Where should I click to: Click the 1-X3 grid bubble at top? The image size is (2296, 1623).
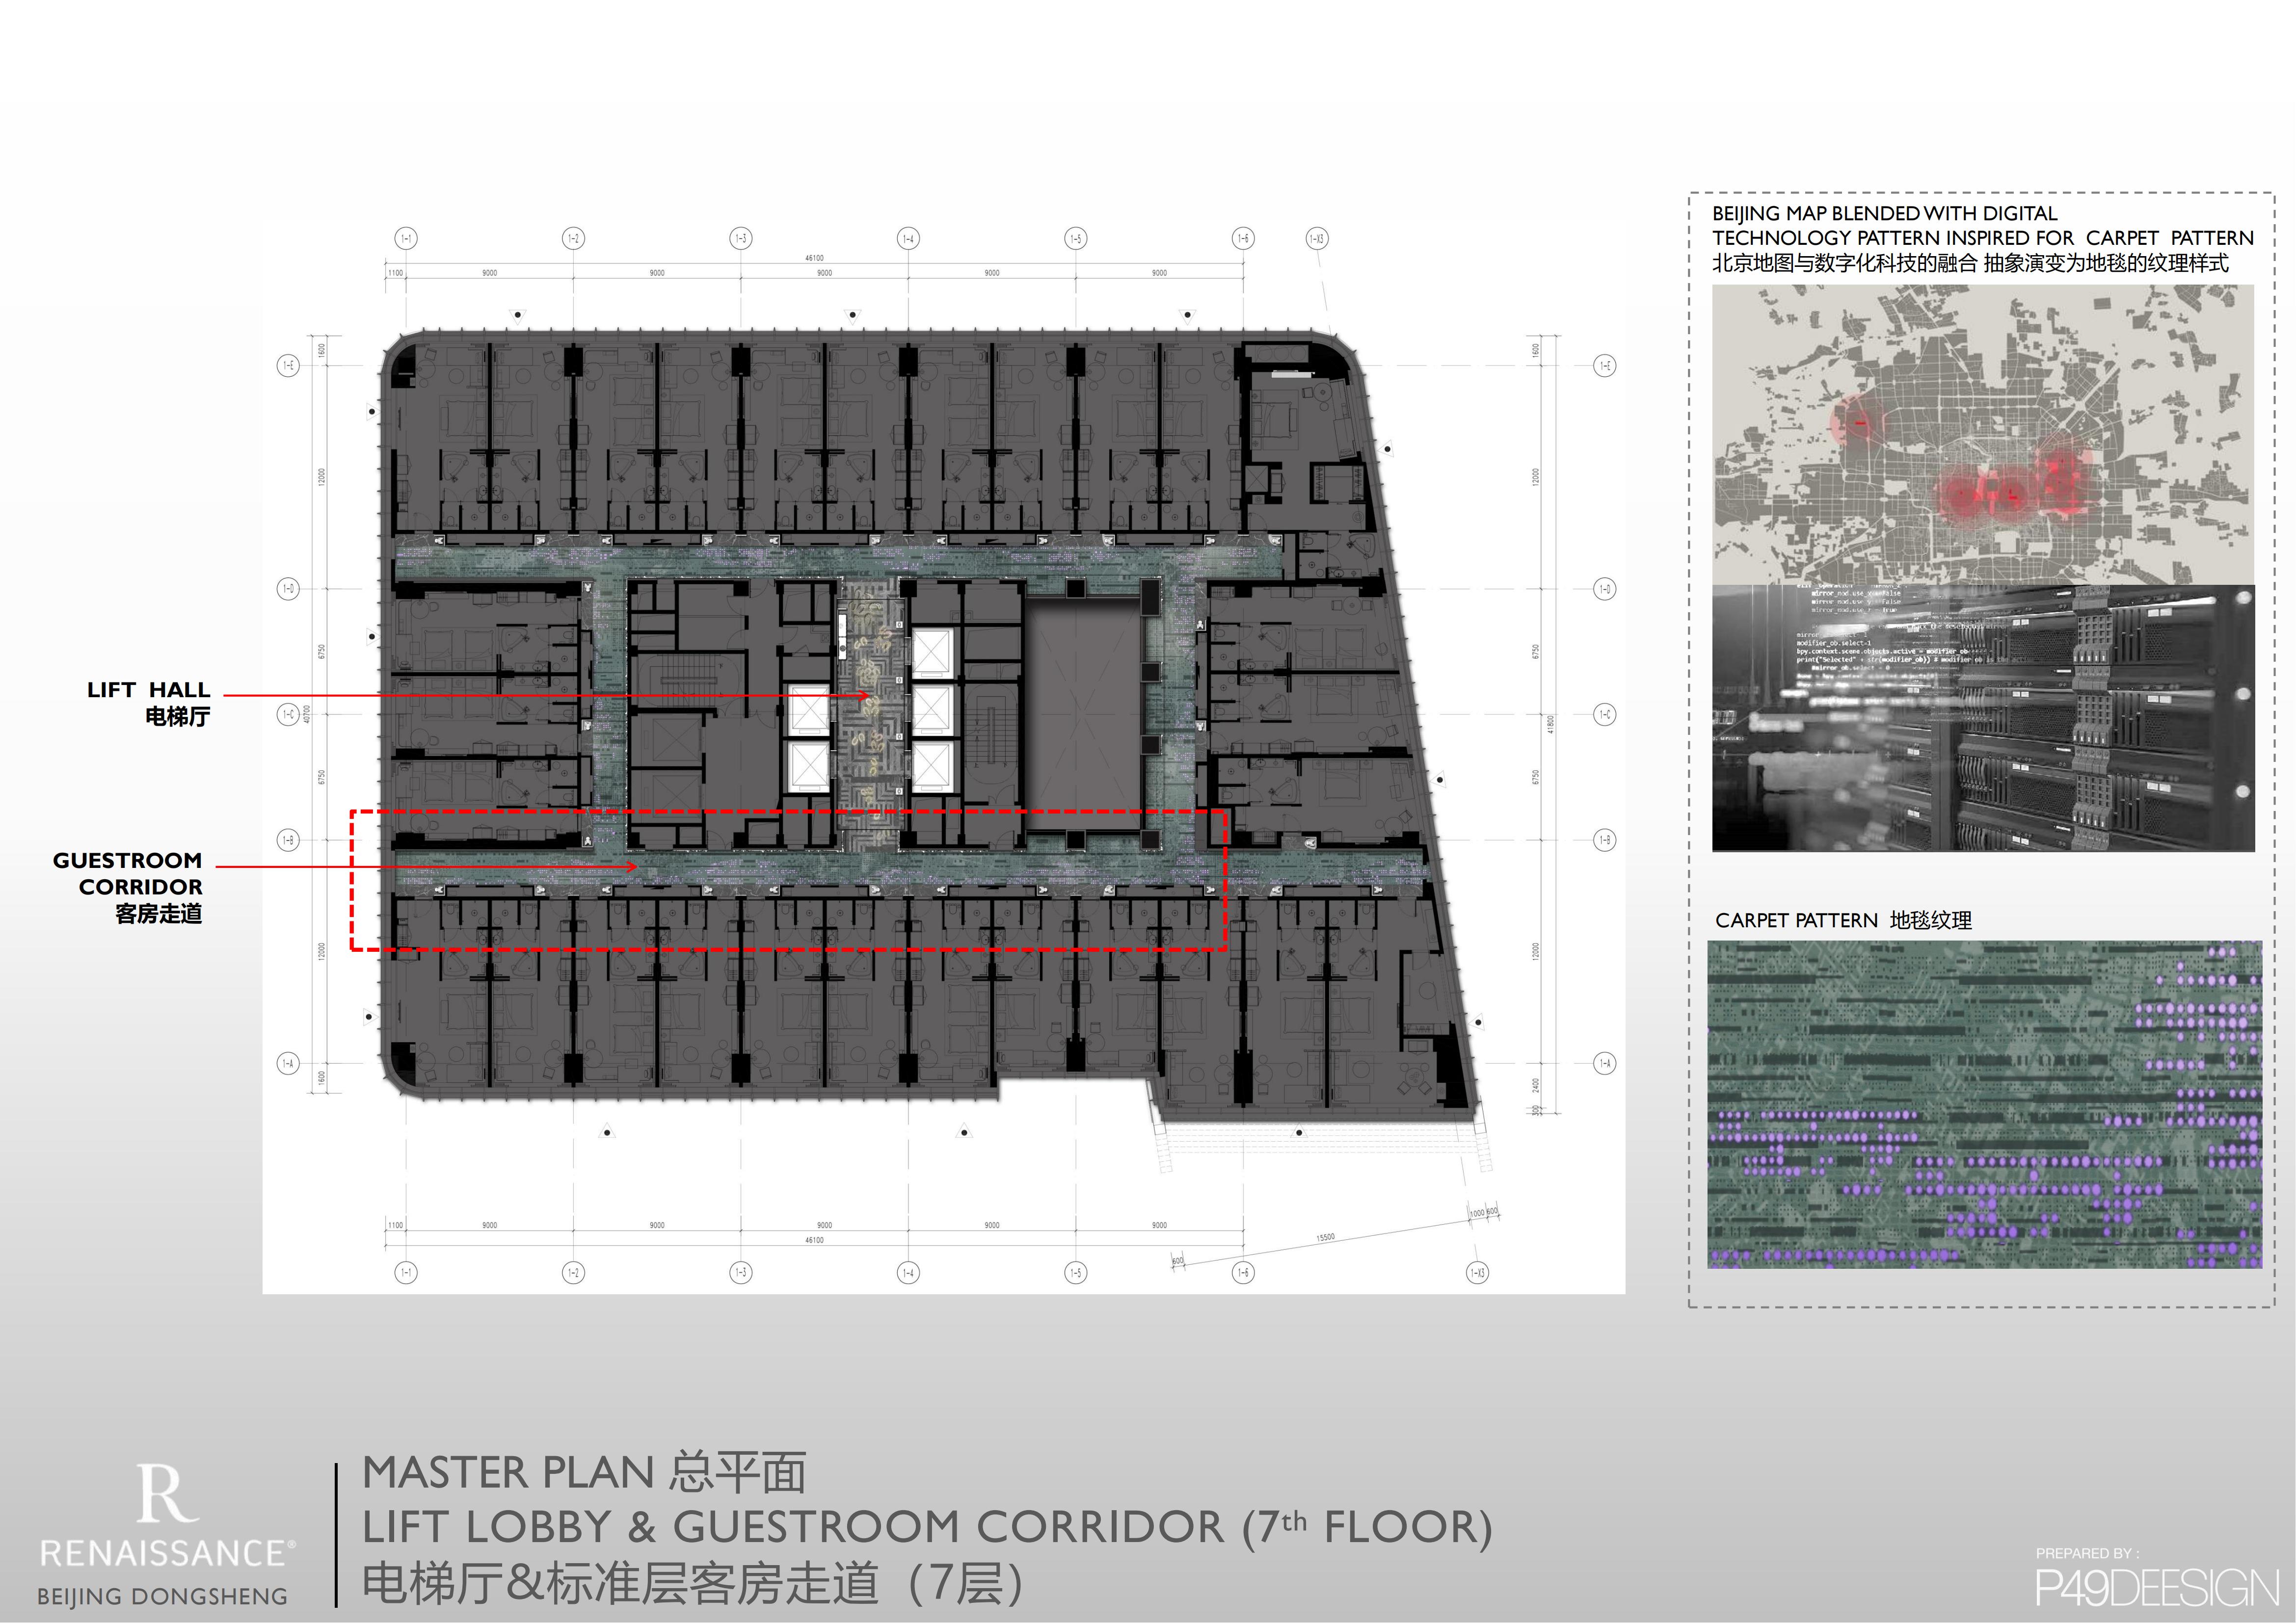coord(1317,239)
